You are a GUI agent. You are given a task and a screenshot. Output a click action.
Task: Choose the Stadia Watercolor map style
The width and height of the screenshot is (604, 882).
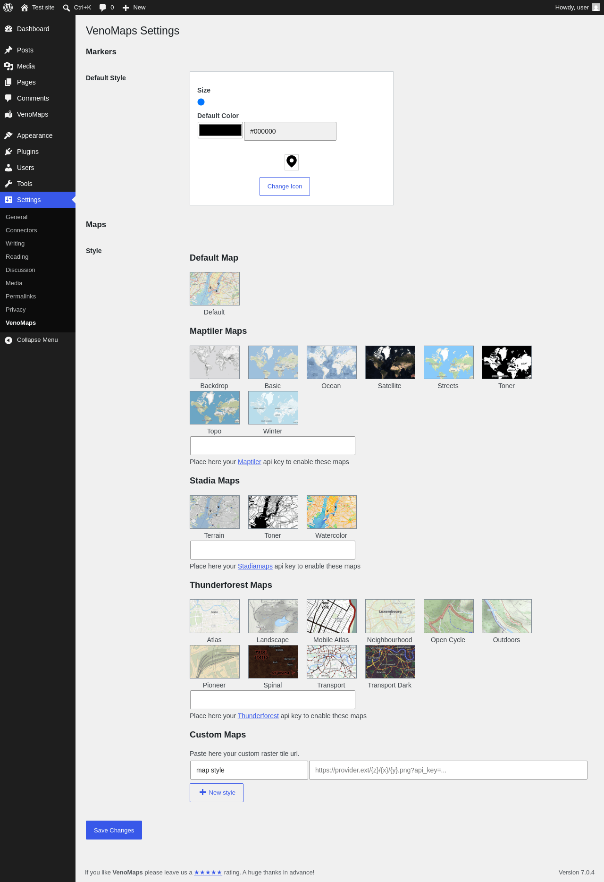pos(331,512)
